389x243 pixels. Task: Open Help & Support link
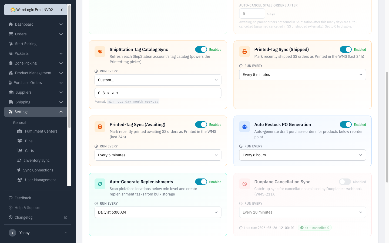[x=28, y=208]
